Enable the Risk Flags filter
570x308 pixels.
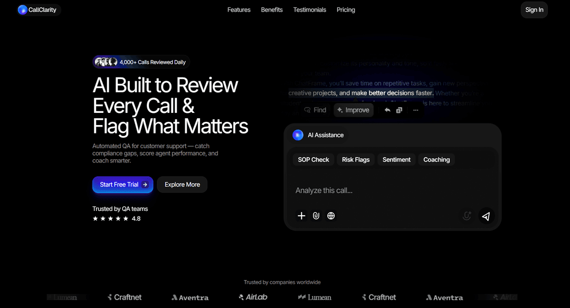click(355, 159)
